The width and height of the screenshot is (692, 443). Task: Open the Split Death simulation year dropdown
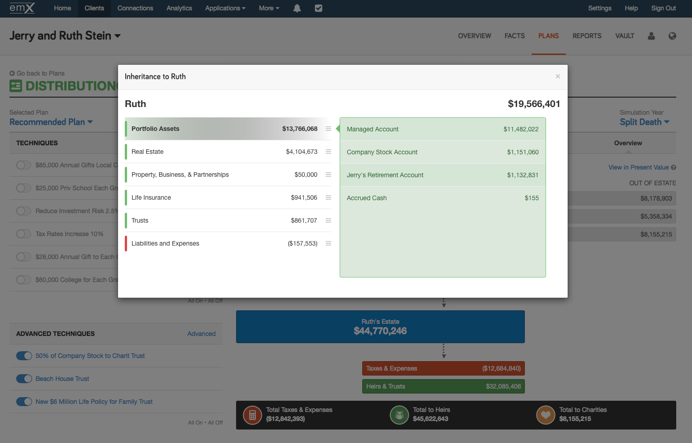click(644, 122)
